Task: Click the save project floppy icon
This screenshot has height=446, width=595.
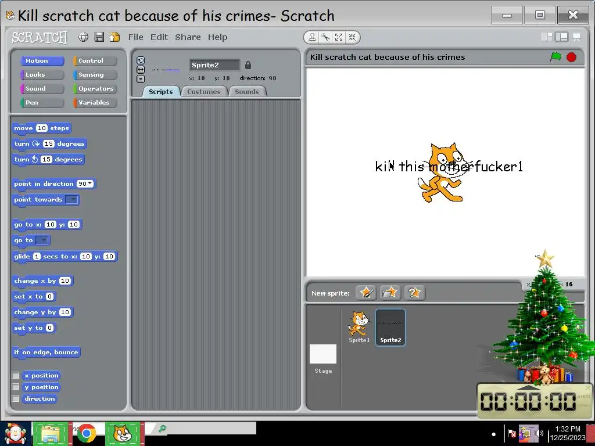Action: tap(99, 37)
